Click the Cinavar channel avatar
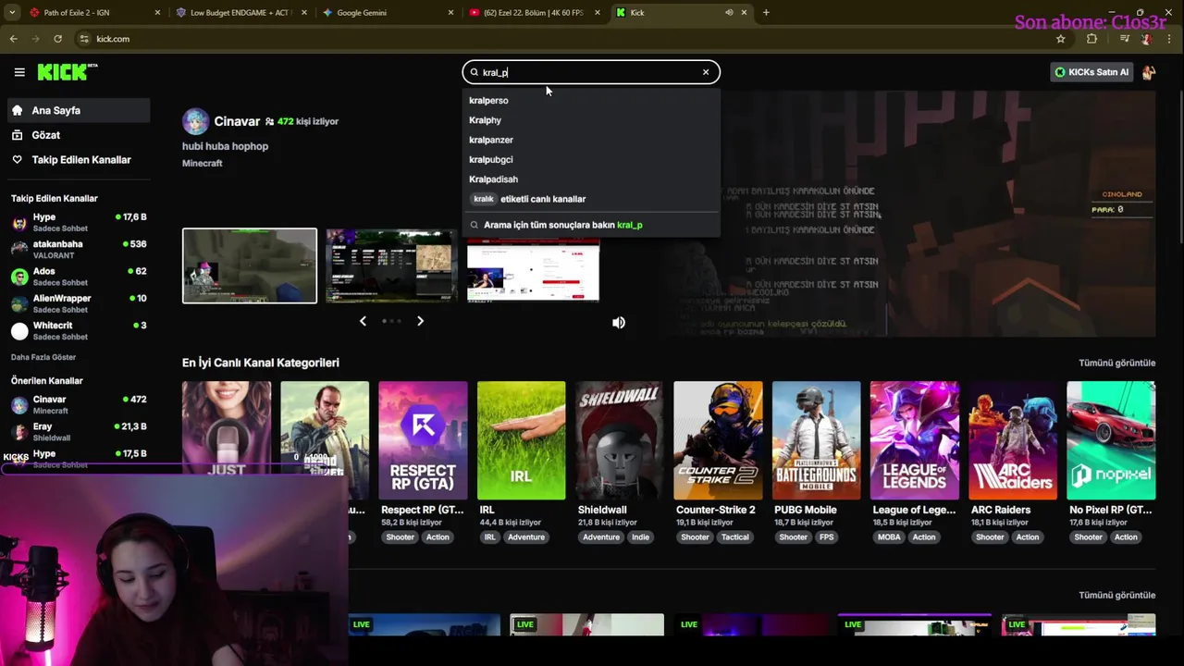 (195, 121)
